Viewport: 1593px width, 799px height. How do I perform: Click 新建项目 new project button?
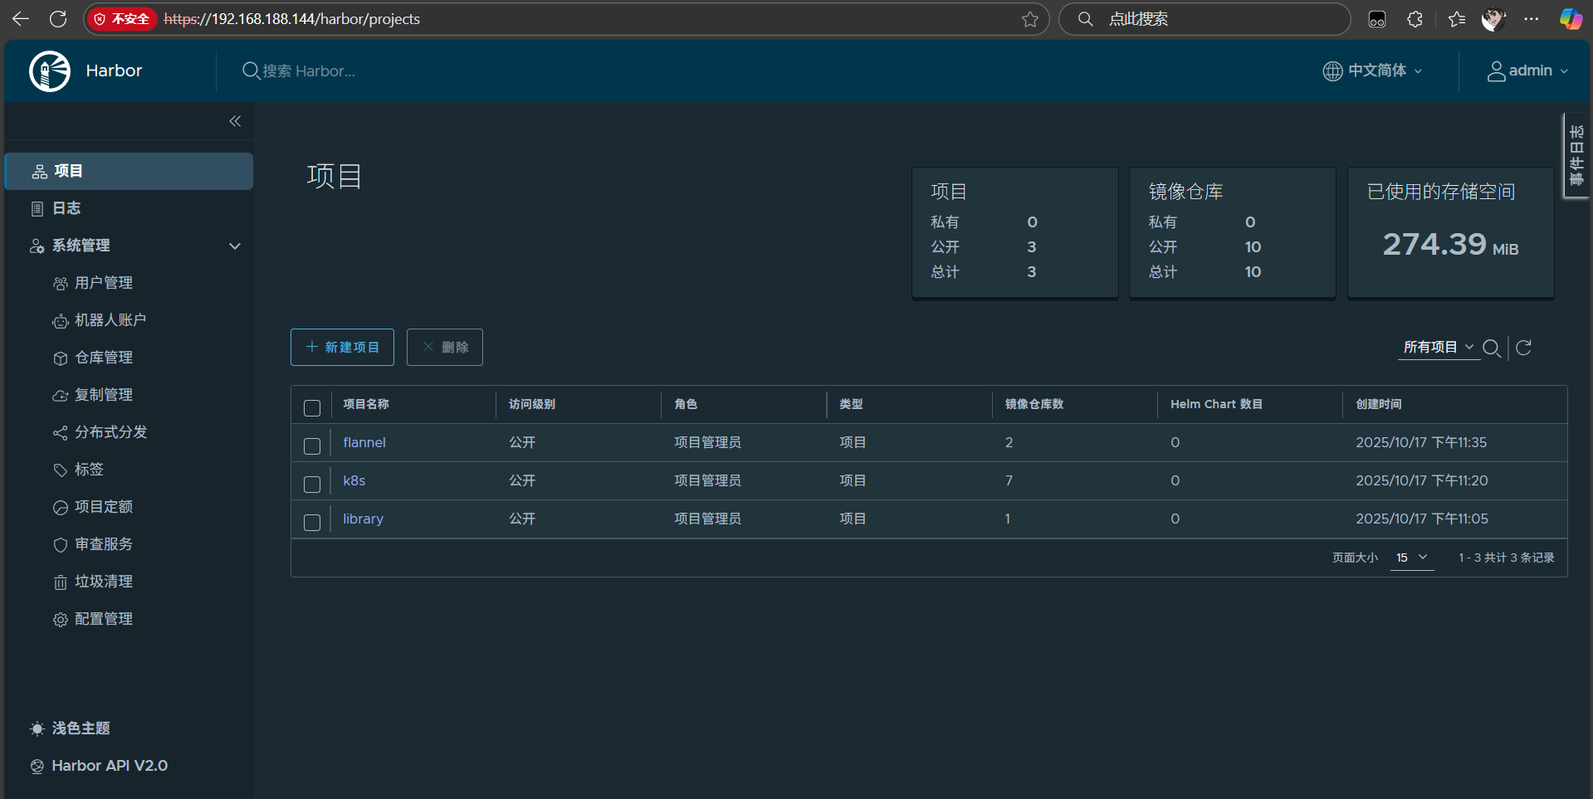[342, 348]
